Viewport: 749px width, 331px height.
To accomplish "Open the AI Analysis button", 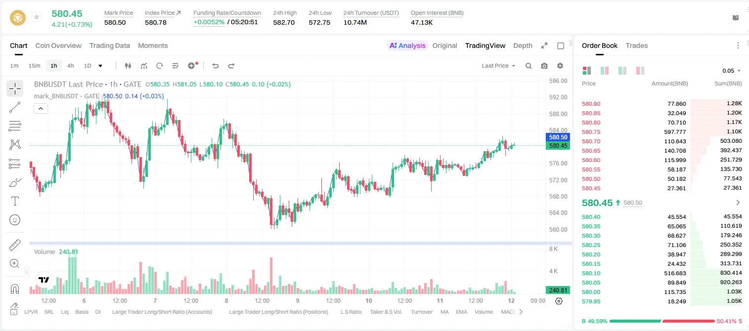I will 407,45.
